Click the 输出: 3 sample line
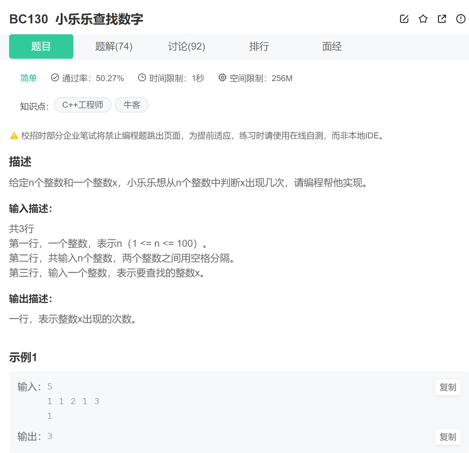The width and height of the screenshot is (469, 453). tap(35, 437)
